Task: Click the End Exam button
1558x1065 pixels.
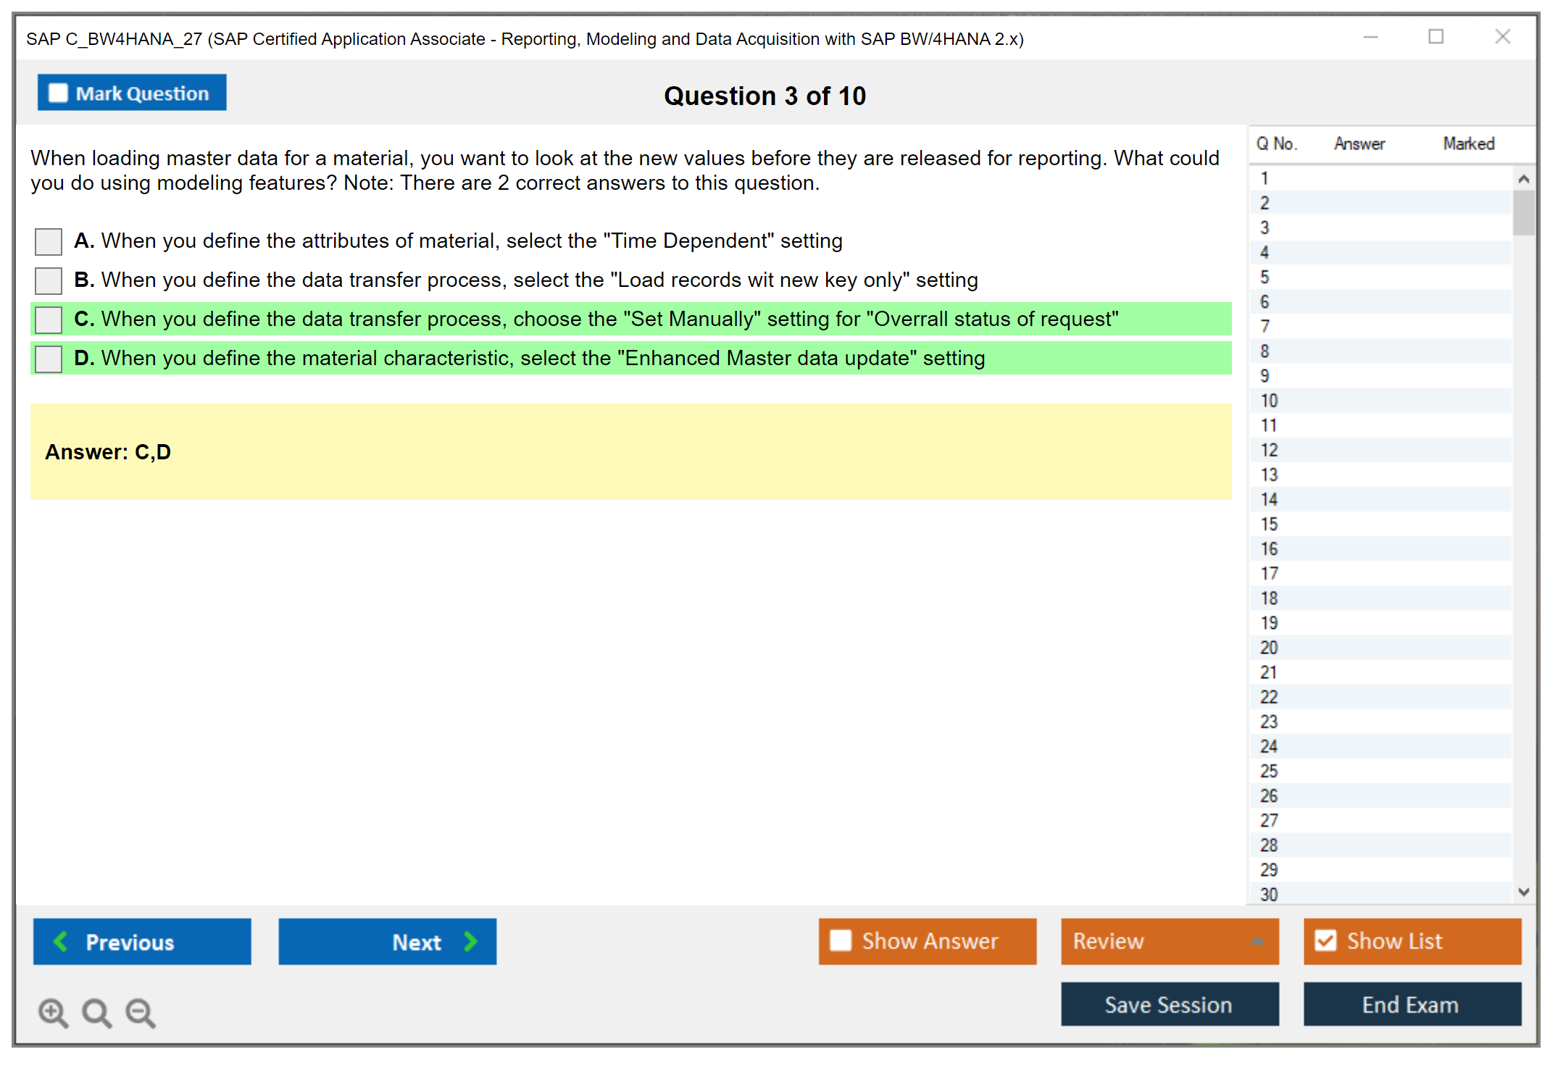Action: (1411, 1004)
